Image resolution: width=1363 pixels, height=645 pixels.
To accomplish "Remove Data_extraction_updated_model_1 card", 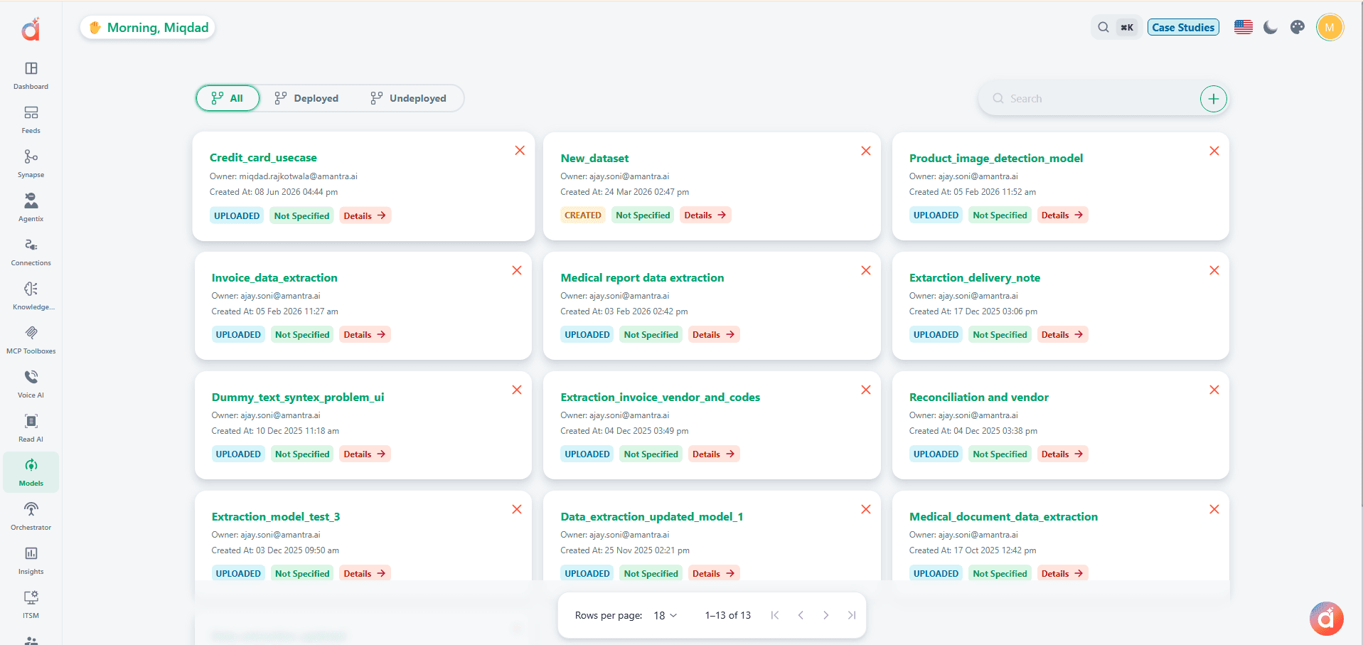I will [865, 509].
